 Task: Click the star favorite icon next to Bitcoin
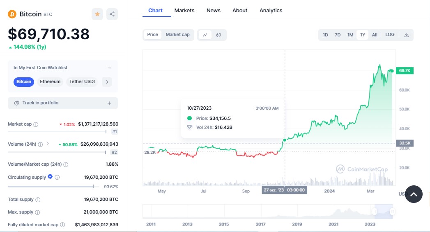pos(97,14)
